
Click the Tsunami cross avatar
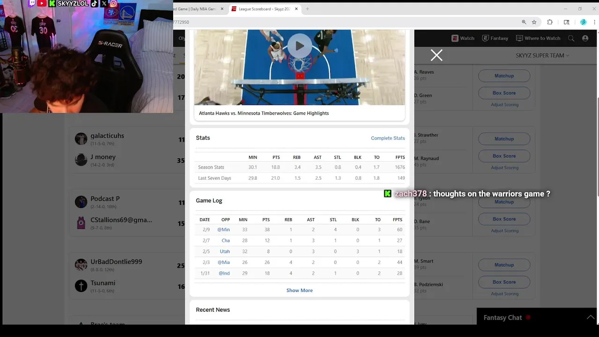click(x=81, y=286)
